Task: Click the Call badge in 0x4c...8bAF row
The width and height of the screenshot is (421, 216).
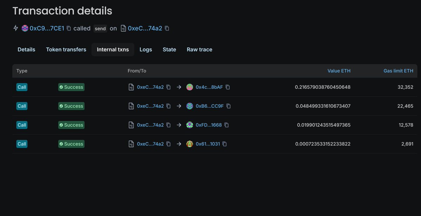Action: pos(22,87)
